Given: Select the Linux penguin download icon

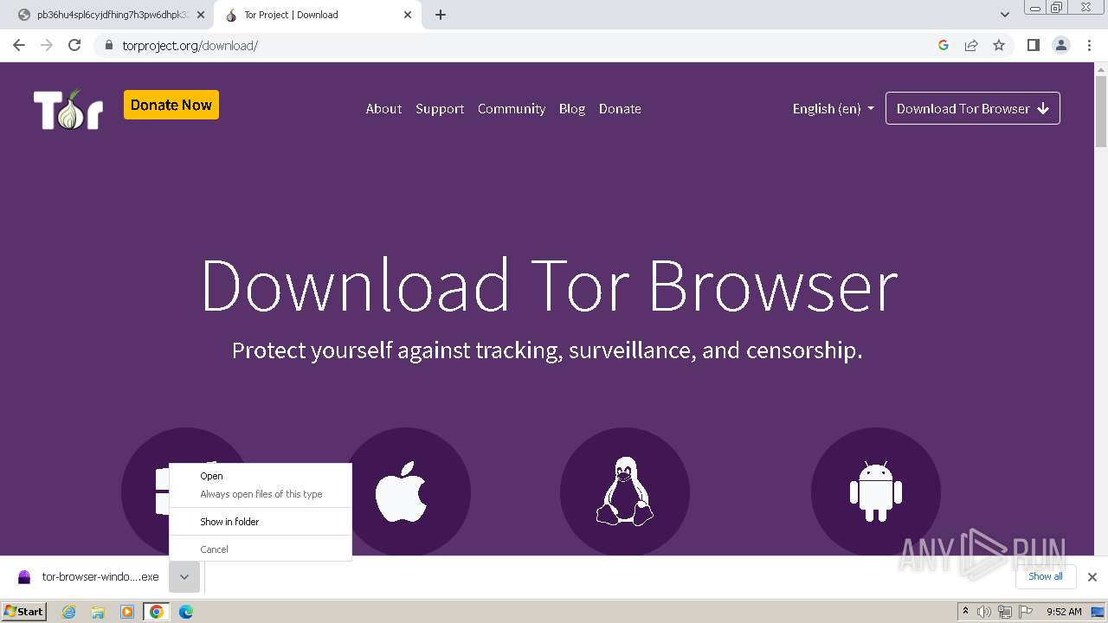Looking at the screenshot, I should pyautogui.click(x=625, y=492).
